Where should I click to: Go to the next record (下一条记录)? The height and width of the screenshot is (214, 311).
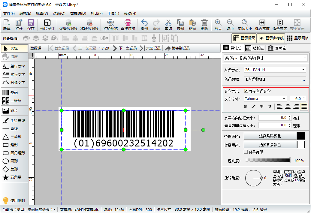coord(125,48)
